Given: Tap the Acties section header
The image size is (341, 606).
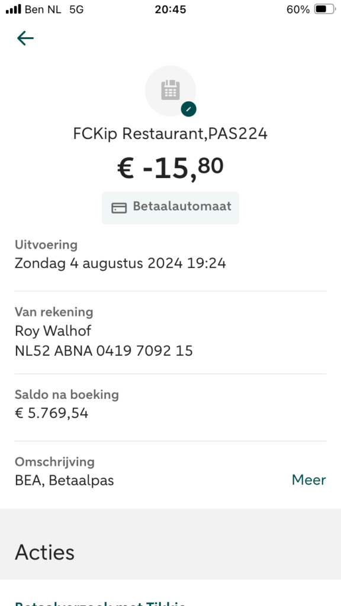Looking at the screenshot, I should tap(44, 552).
